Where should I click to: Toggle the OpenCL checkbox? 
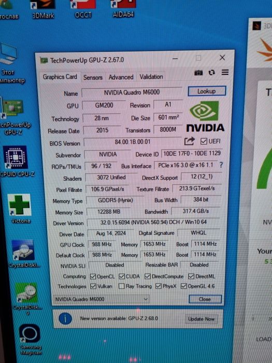tap(93, 276)
